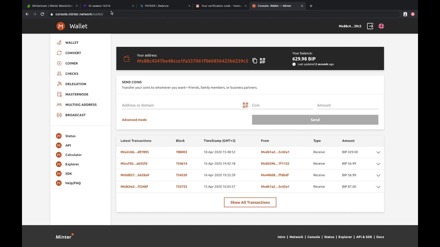
Task: Open the CONVERT menu label
Action: tap(73, 53)
